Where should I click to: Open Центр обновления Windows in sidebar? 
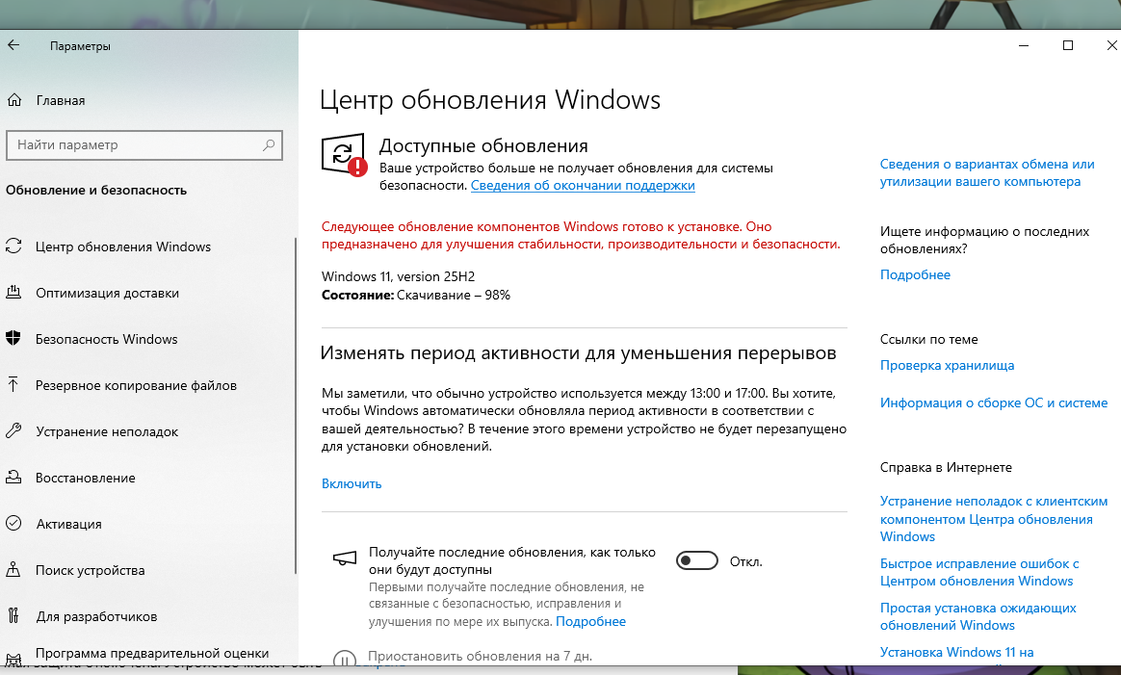(x=123, y=247)
